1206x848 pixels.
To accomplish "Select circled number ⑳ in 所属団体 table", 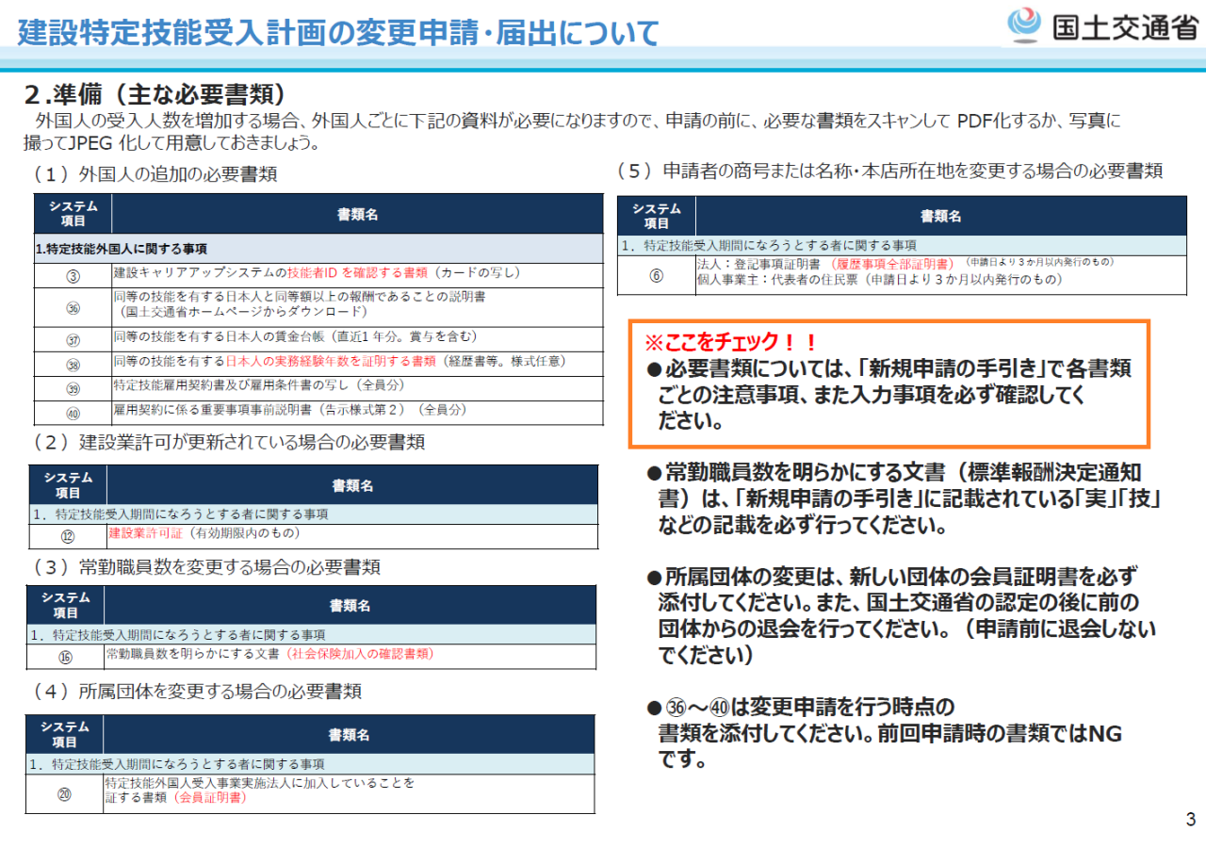I will [x=64, y=793].
